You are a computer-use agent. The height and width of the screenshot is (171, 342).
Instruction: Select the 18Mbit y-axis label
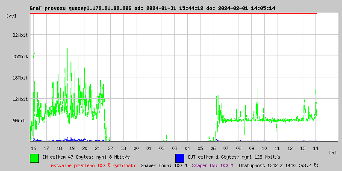coord(20,78)
